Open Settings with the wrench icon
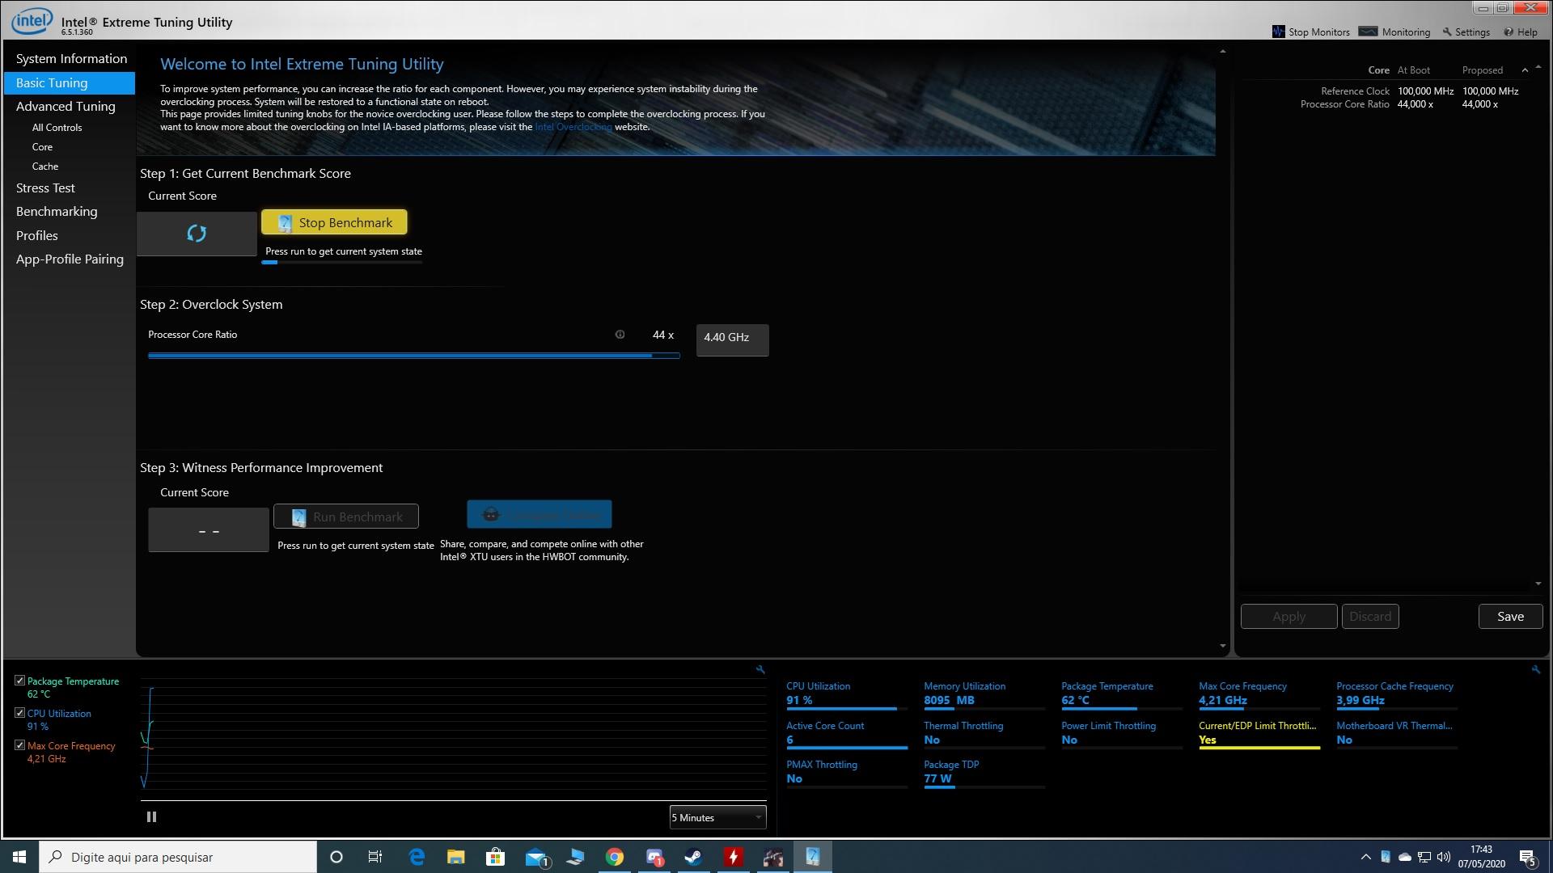 point(1466,32)
